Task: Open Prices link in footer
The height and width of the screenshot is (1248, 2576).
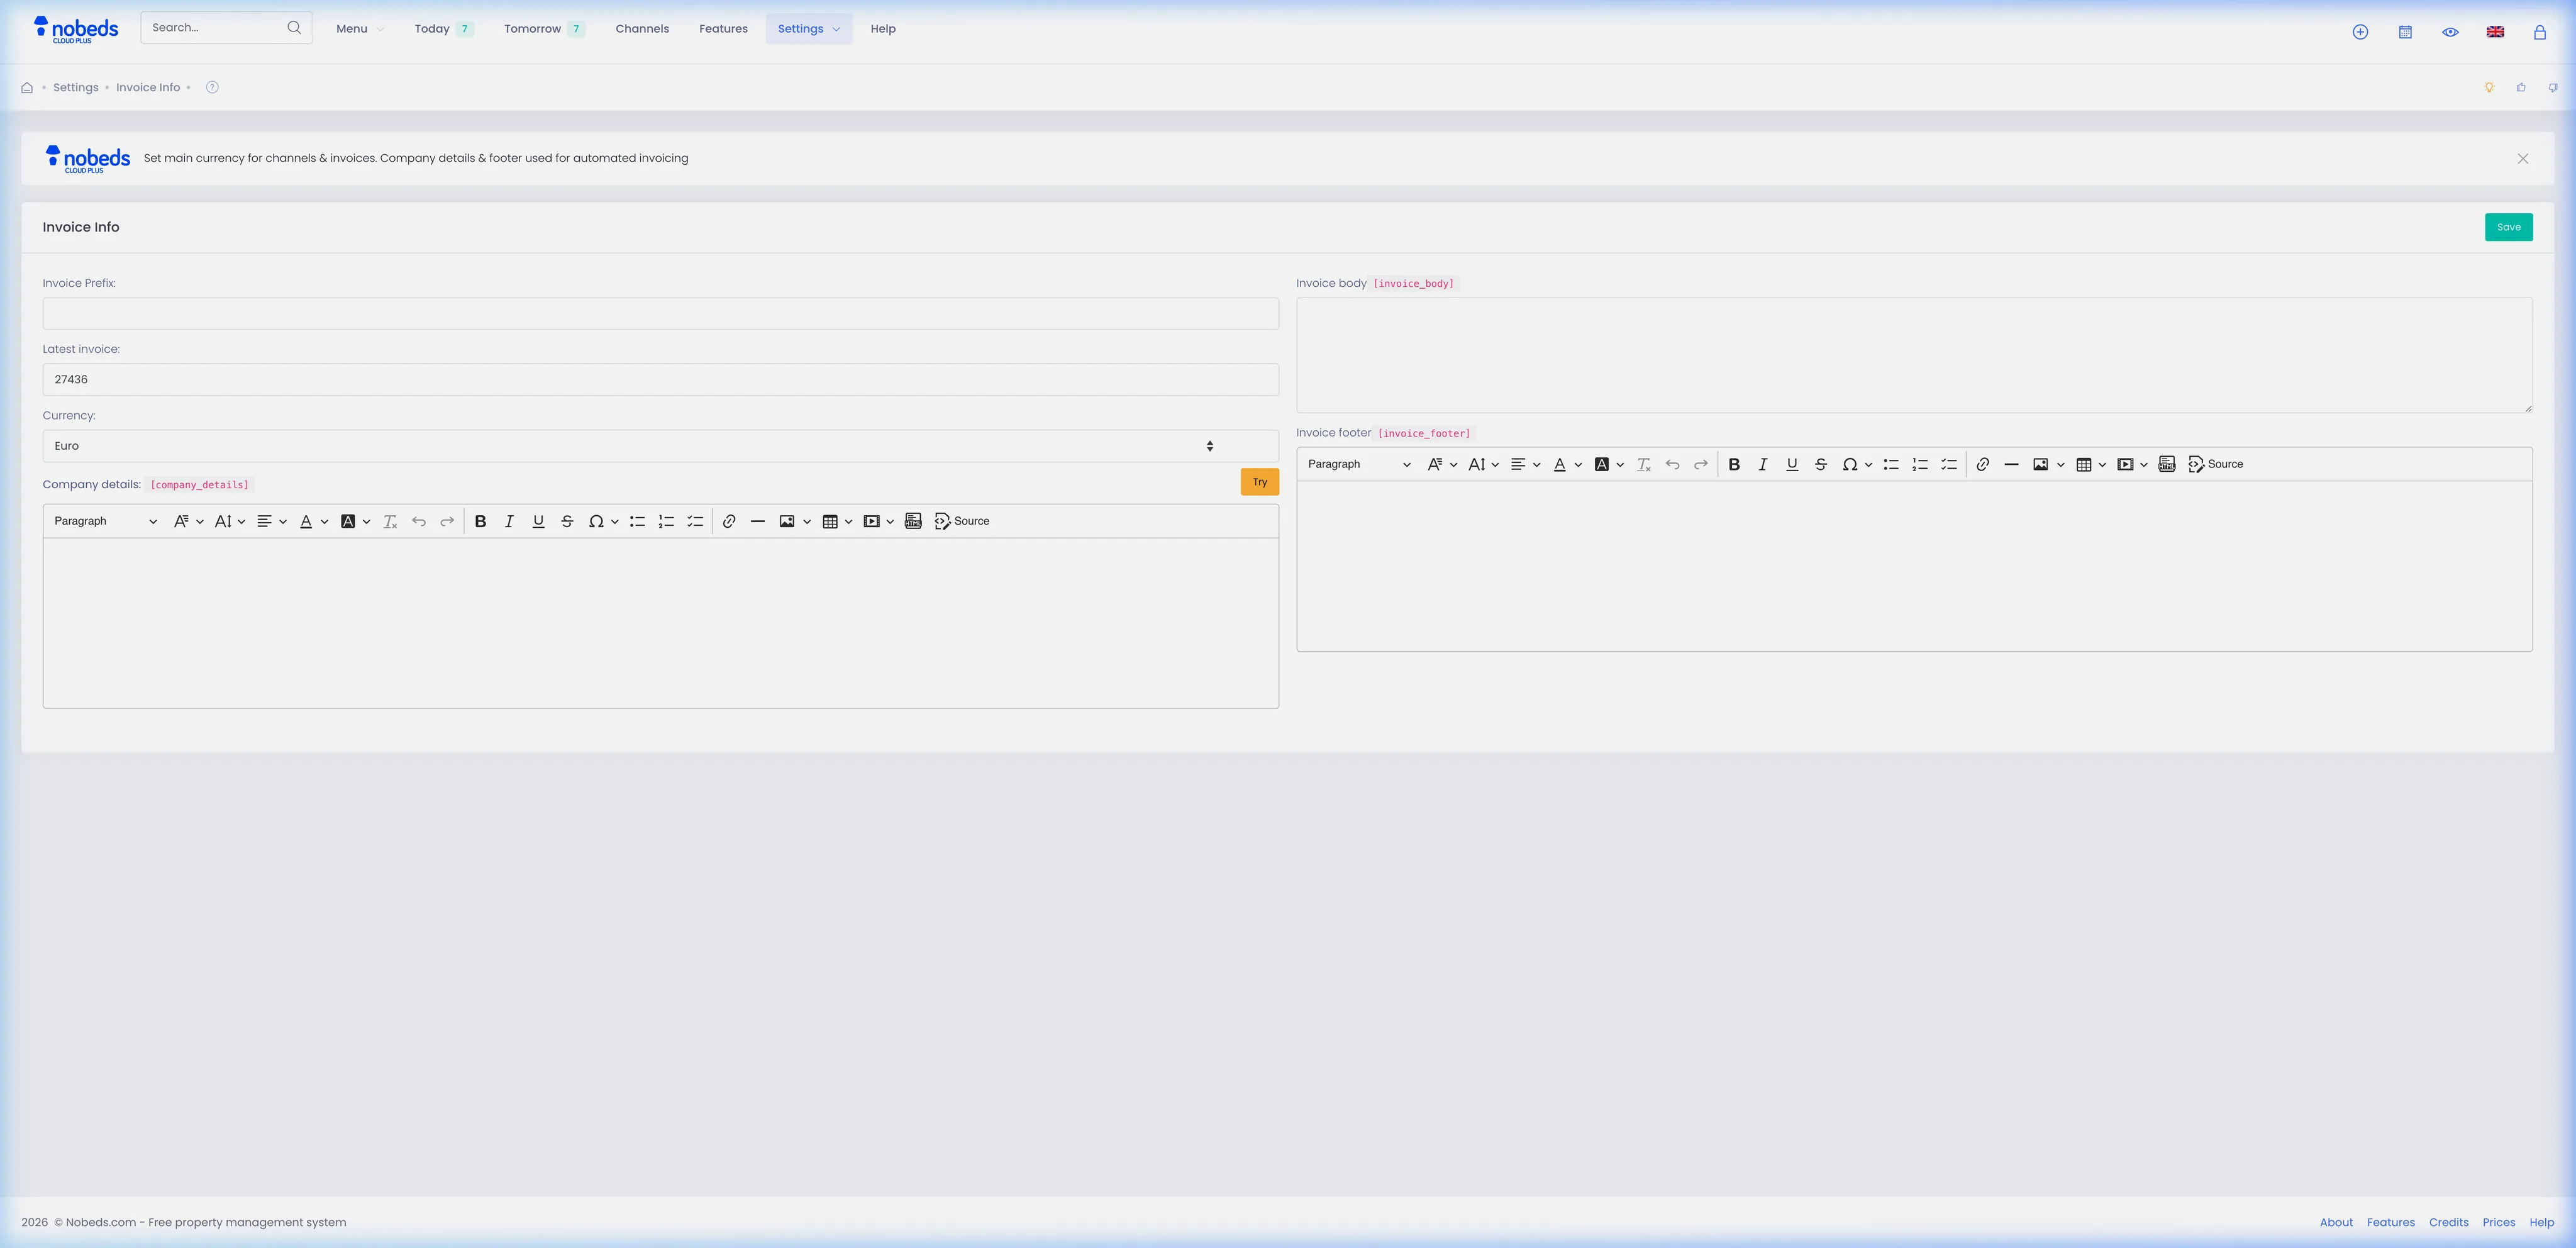Action: (2498, 1222)
